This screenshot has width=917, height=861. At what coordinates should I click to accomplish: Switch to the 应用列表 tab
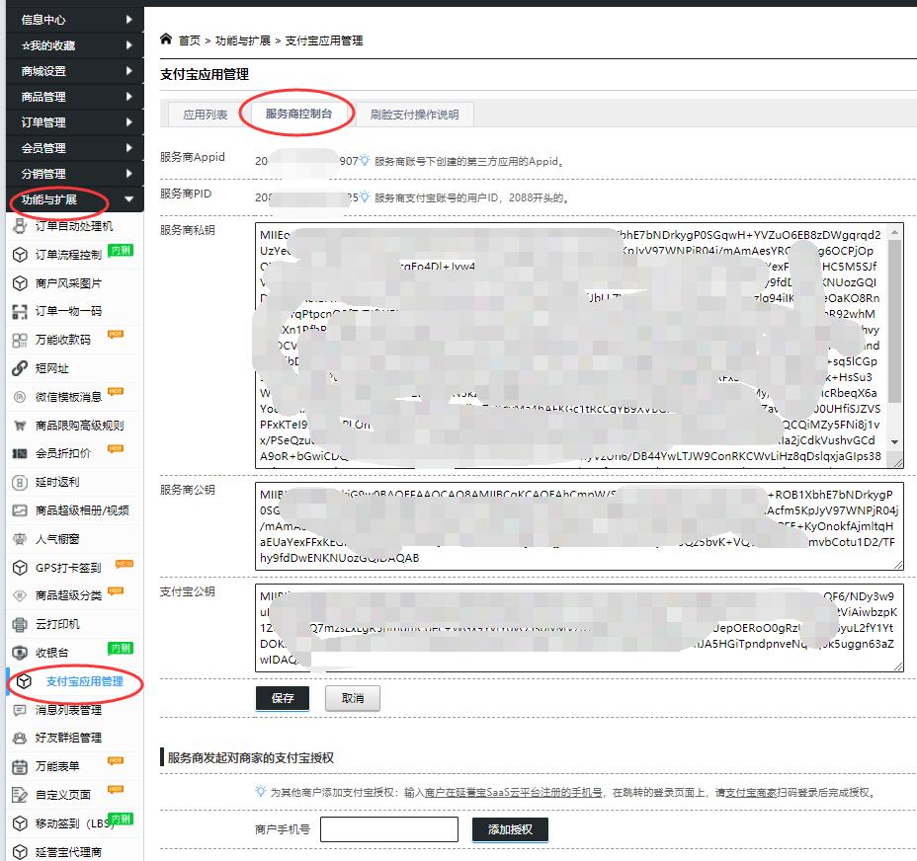[x=206, y=115]
